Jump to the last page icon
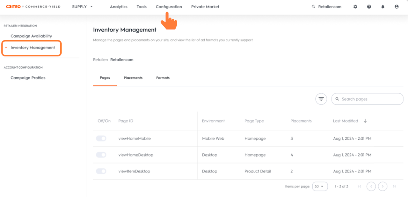 (394, 186)
